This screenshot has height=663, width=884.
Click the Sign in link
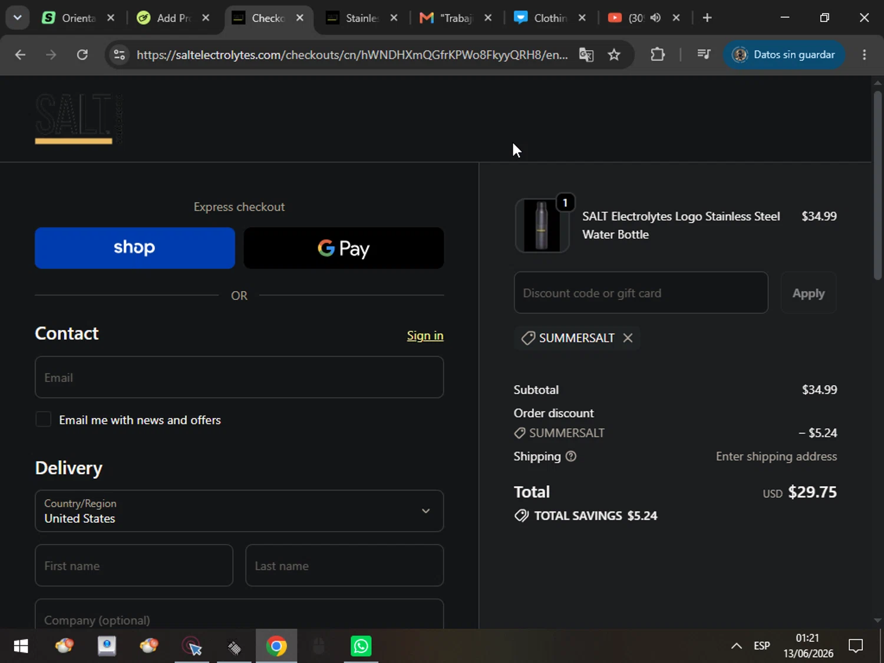point(425,335)
